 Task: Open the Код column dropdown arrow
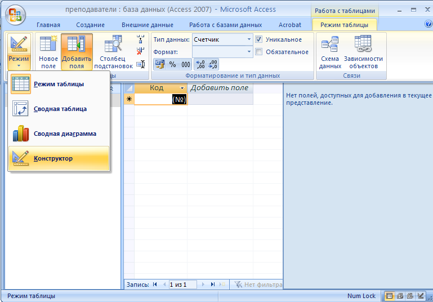182,88
